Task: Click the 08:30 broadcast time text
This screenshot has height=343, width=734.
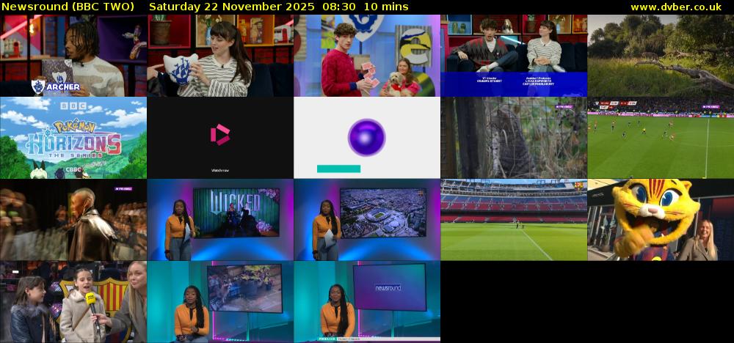Action: tap(339, 7)
